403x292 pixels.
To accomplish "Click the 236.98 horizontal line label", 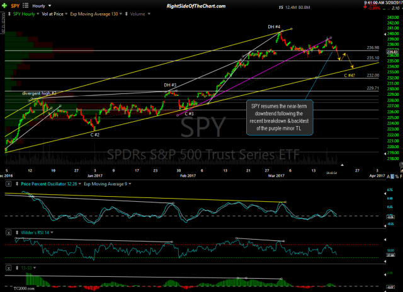I will pyautogui.click(x=373, y=48).
